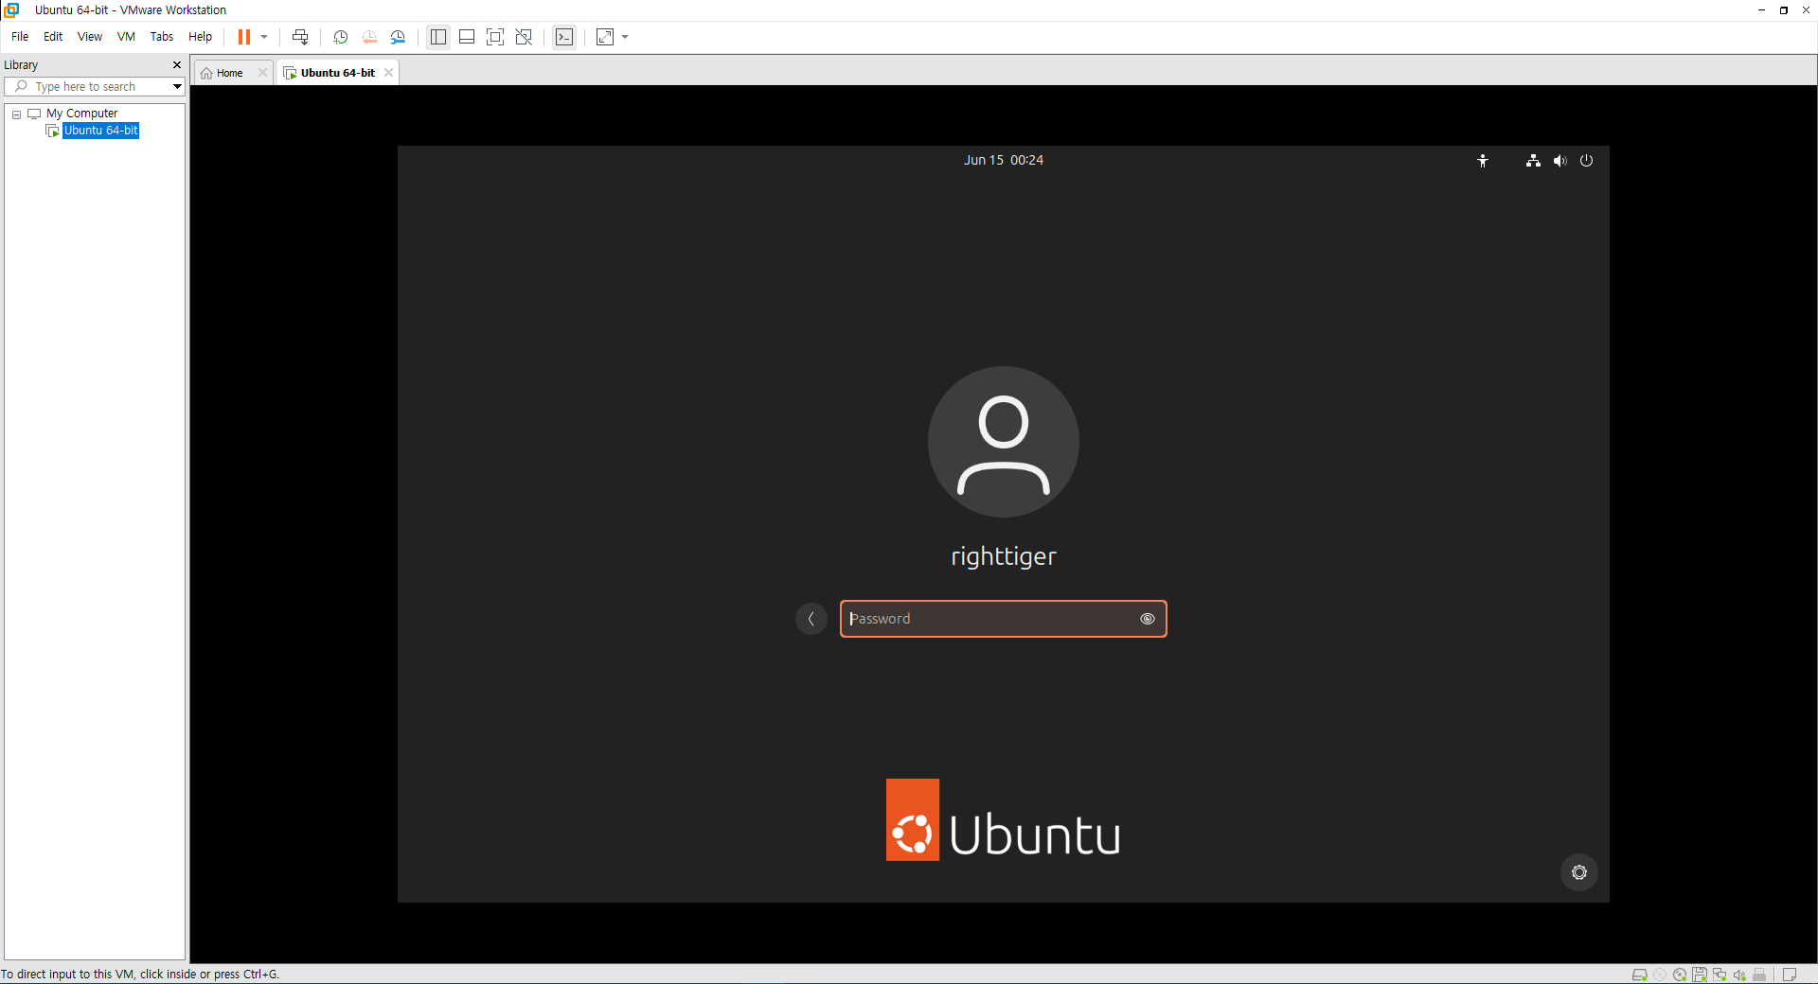Click the Ubuntu power icon

tap(1587, 161)
